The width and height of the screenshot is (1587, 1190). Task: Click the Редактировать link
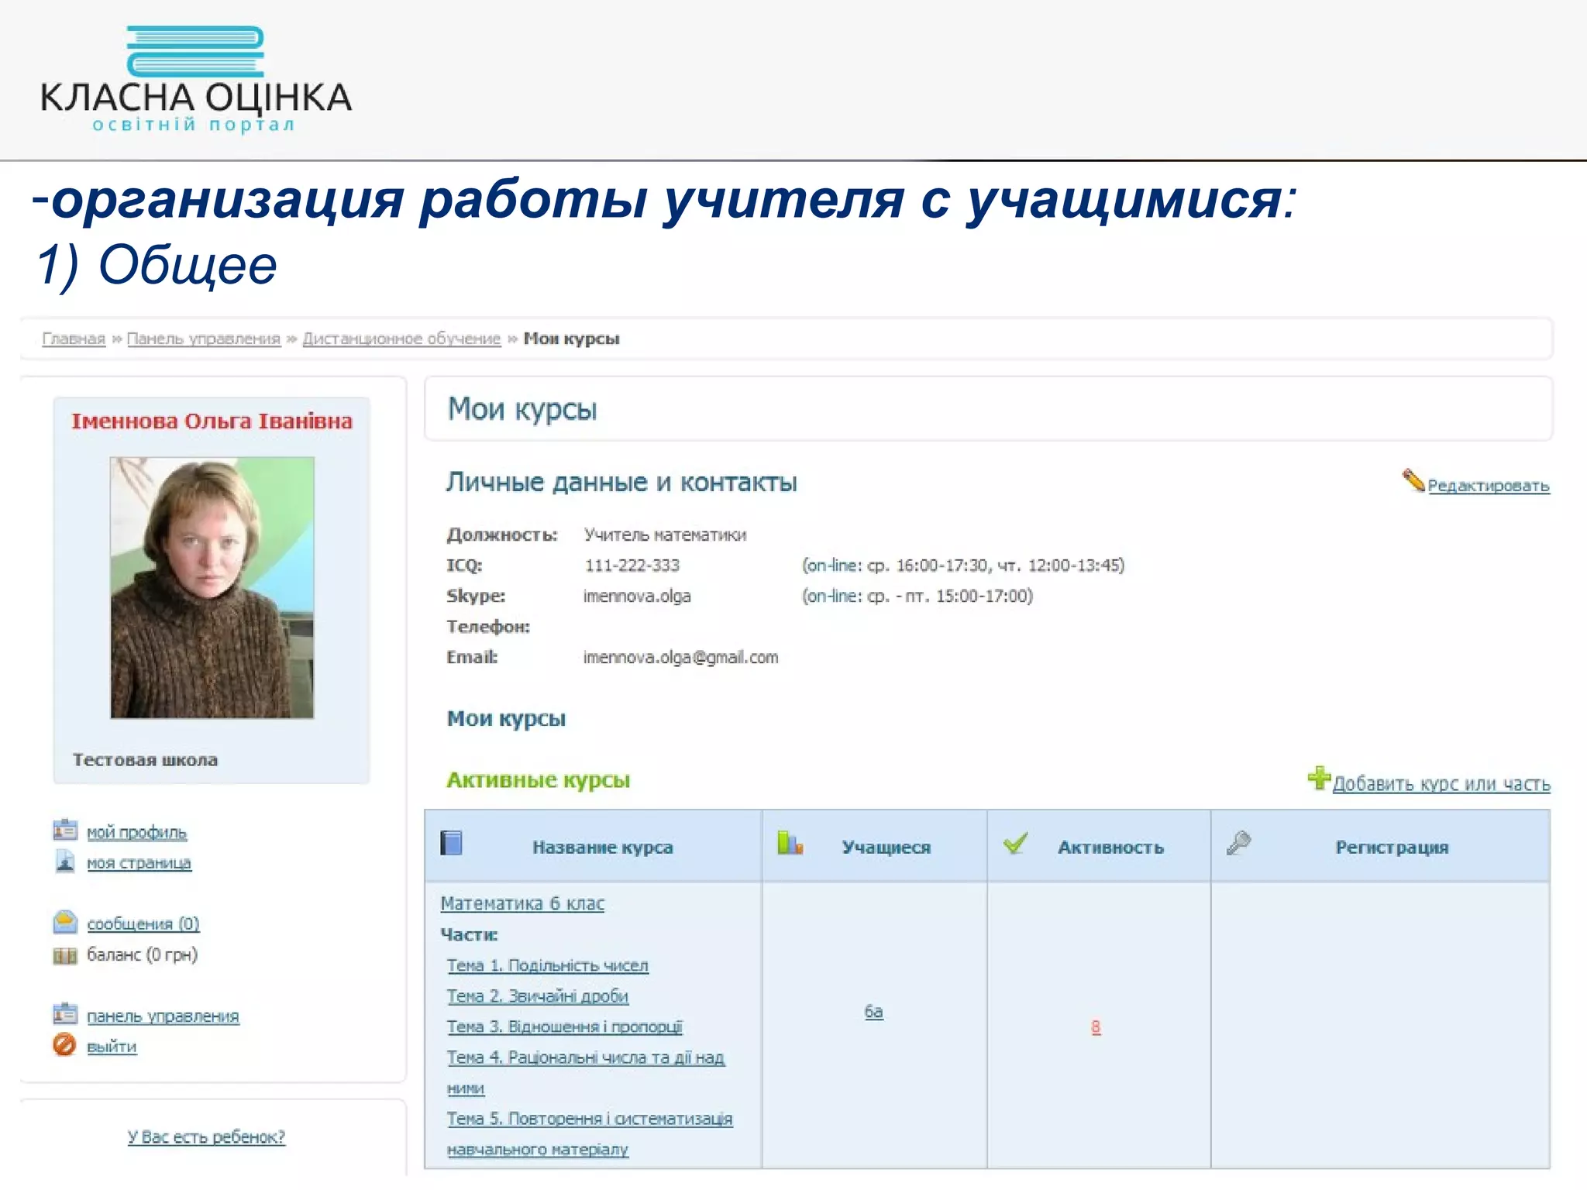1489,486
